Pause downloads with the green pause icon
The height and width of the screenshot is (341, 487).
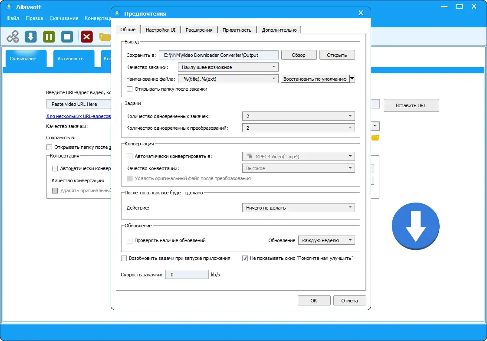(x=49, y=36)
